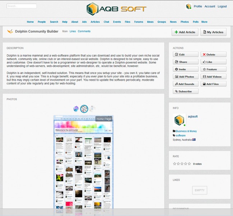Click Add Files button
The height and width of the screenshot is (216, 233).
tap(213, 84)
